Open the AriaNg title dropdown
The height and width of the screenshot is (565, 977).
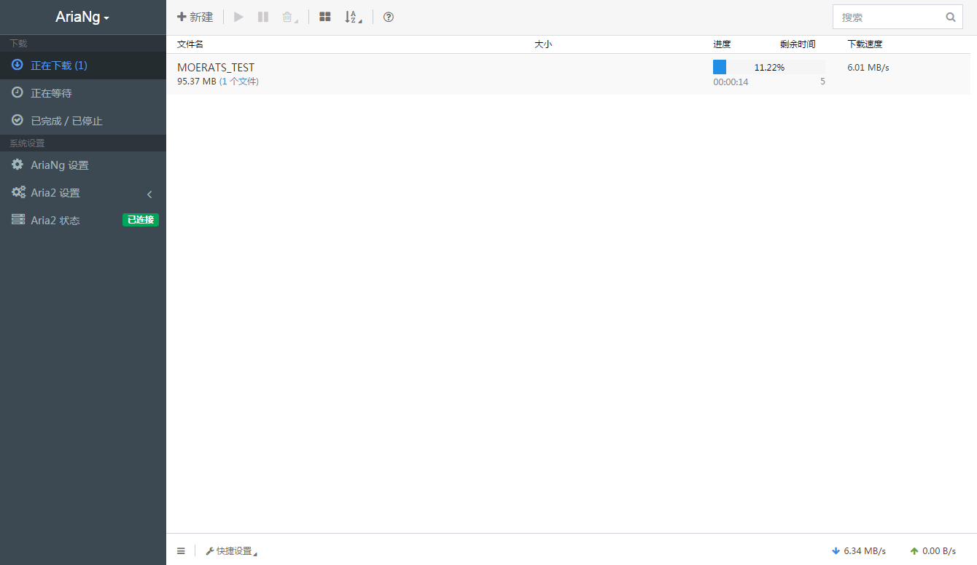pos(82,17)
